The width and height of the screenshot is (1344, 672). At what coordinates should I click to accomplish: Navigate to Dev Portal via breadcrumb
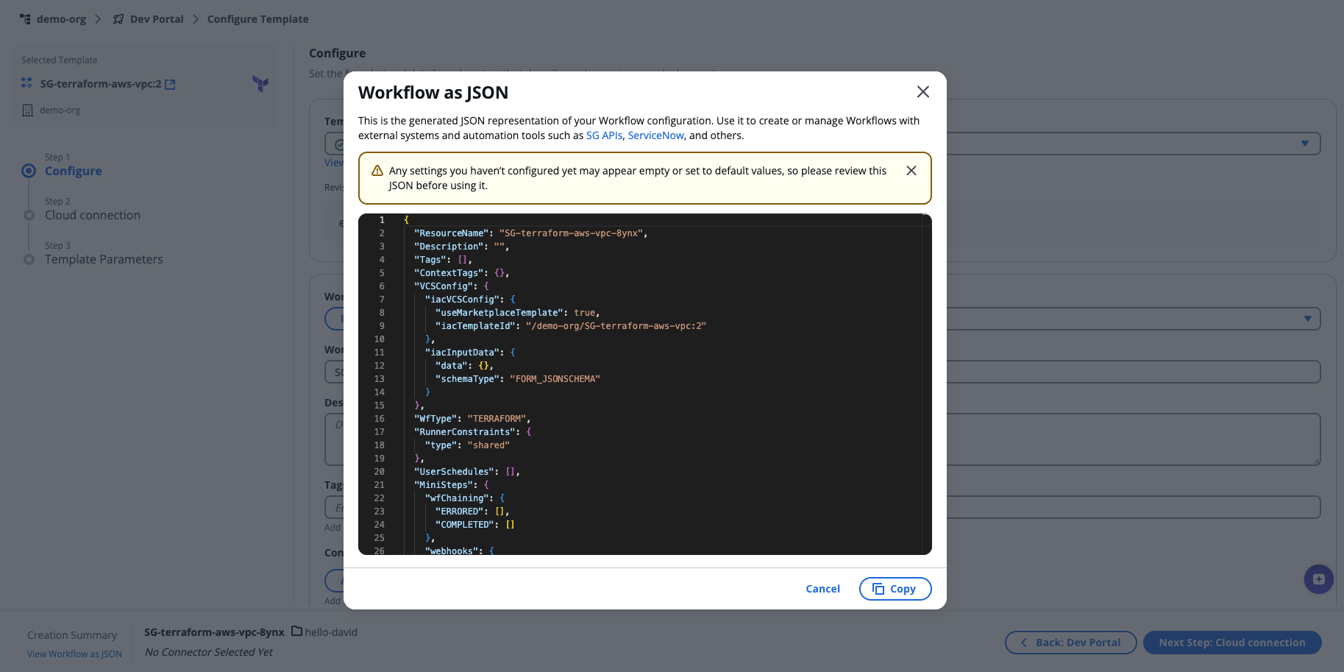[x=157, y=18]
